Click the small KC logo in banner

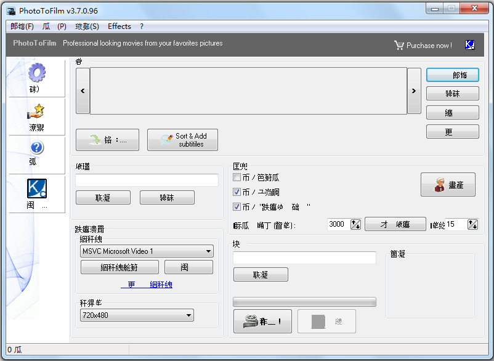(x=470, y=45)
